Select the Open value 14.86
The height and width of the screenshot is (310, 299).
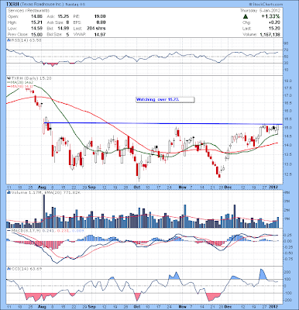pos(36,16)
